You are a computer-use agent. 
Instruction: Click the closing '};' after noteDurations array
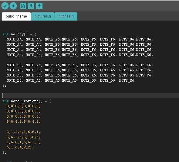pos(5,152)
